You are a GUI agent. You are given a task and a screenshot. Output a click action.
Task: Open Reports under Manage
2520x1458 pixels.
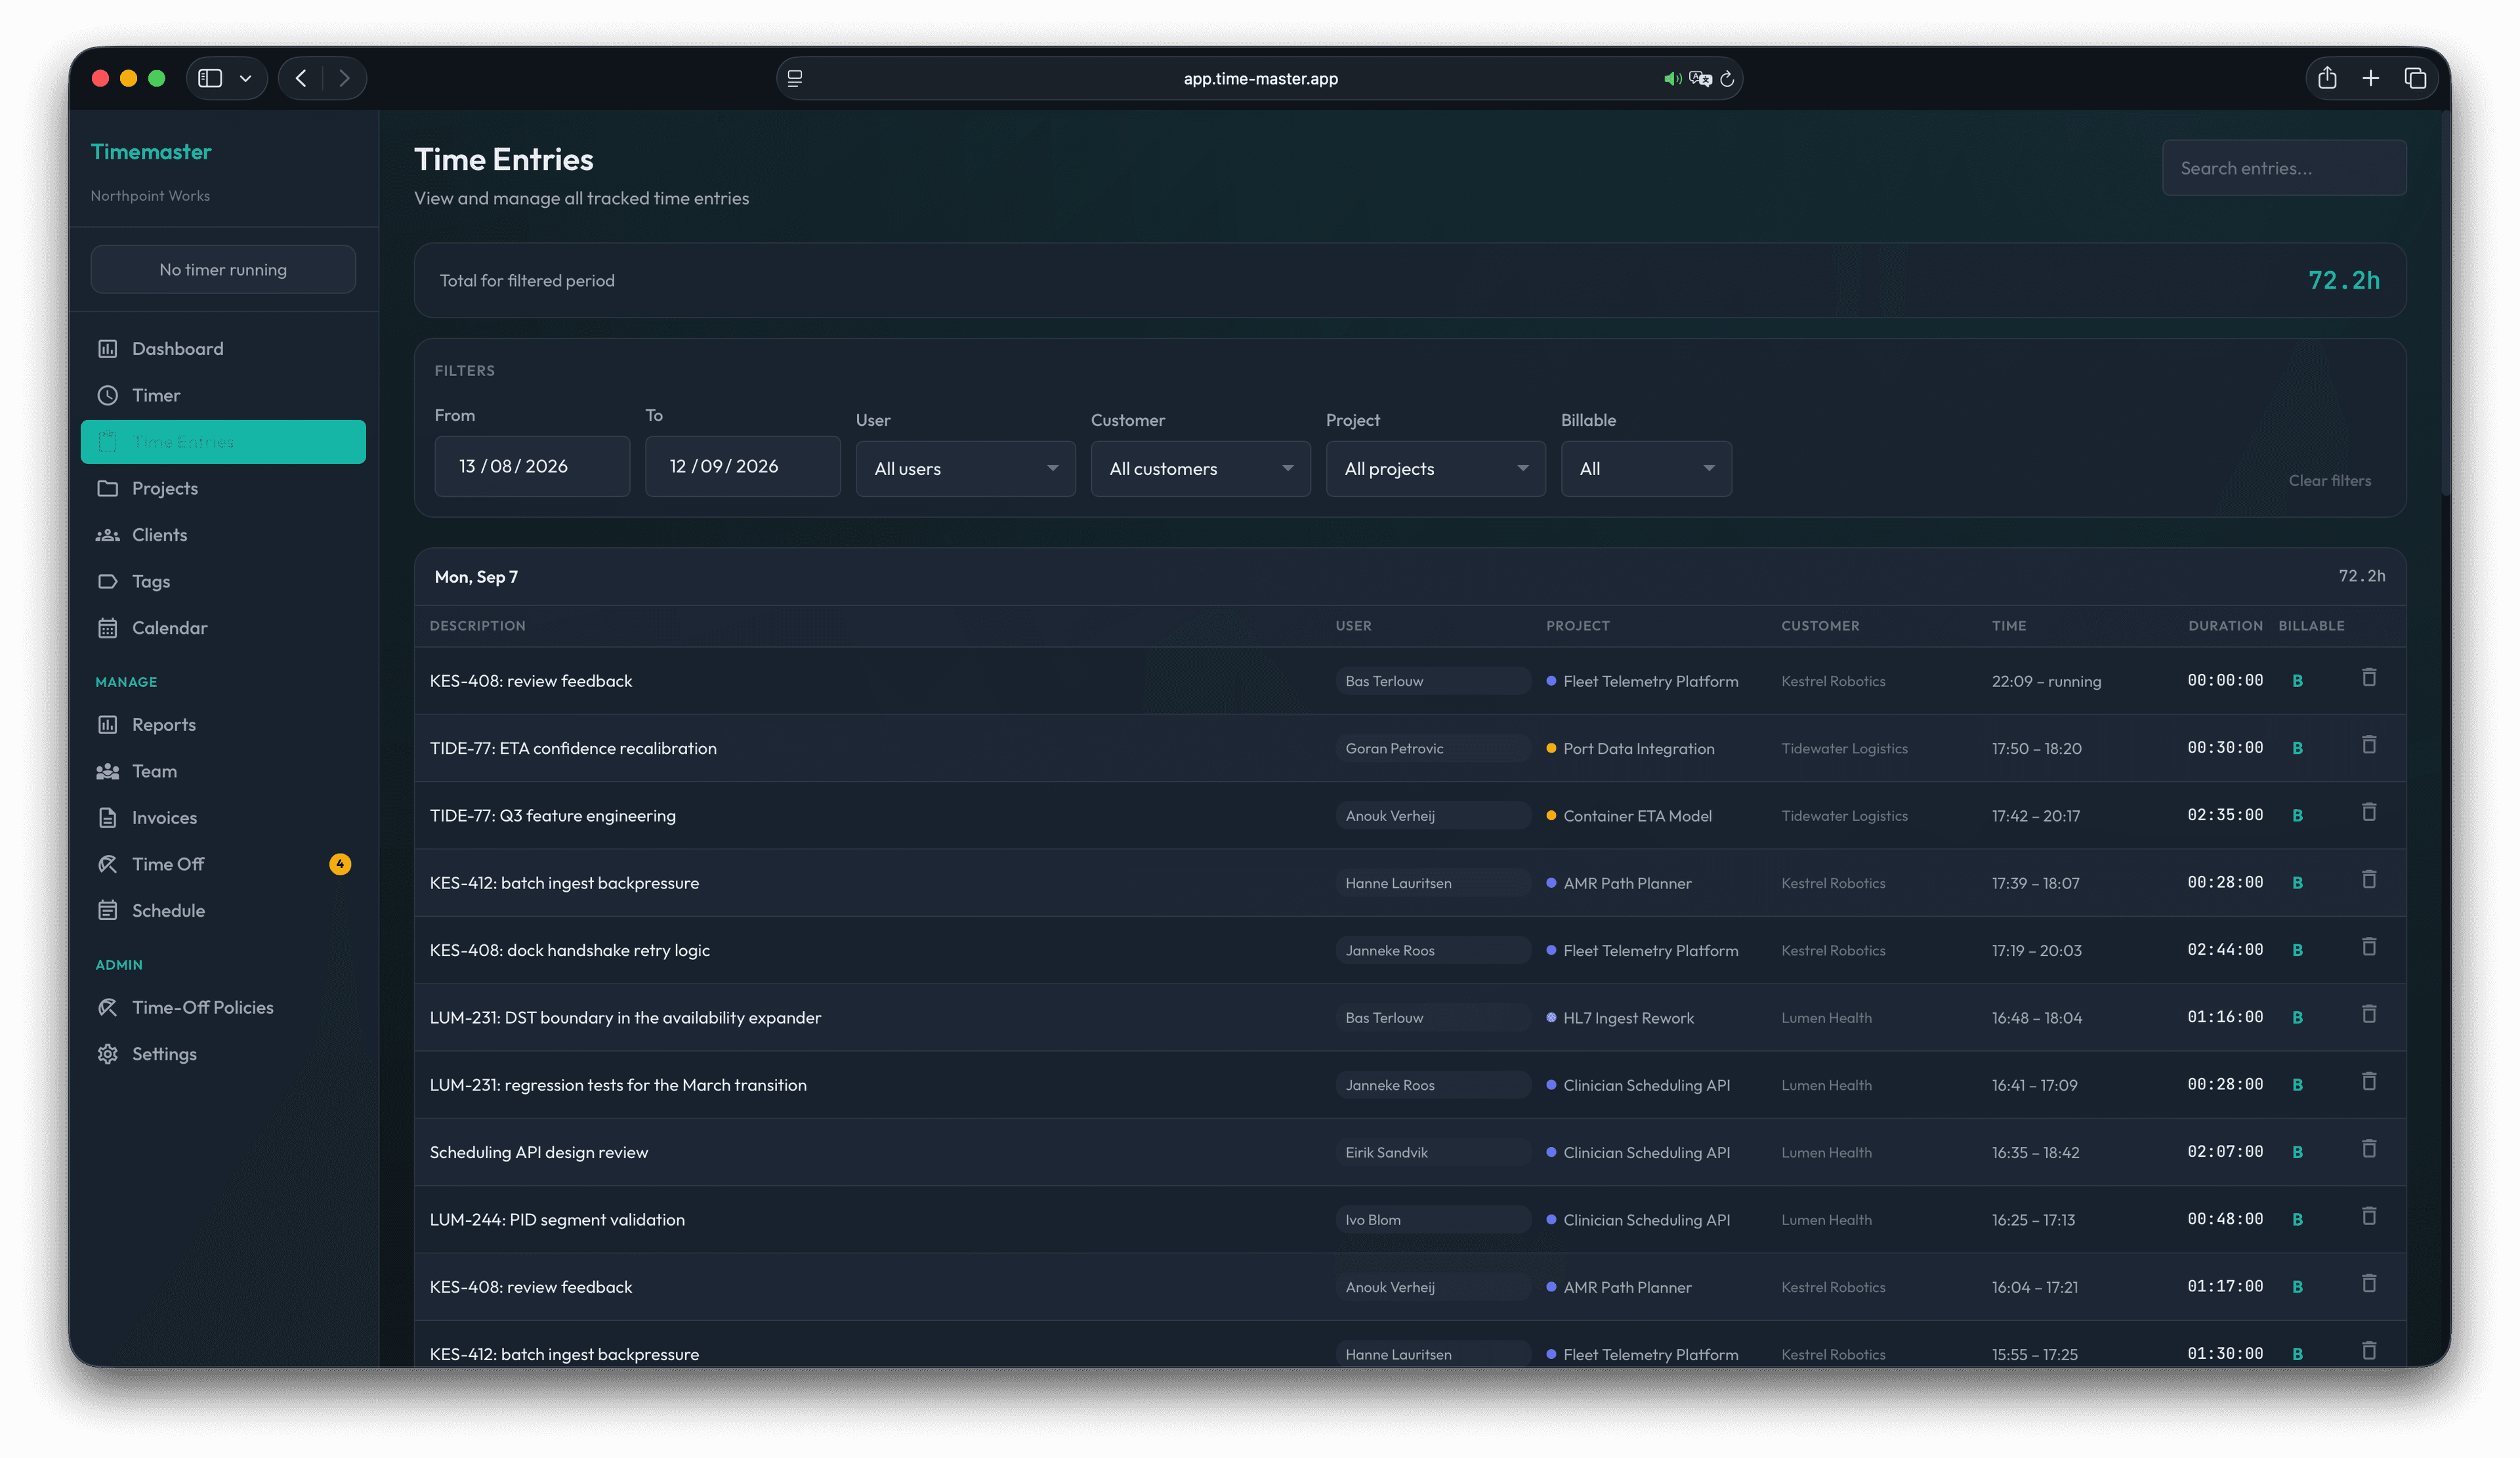coord(223,725)
